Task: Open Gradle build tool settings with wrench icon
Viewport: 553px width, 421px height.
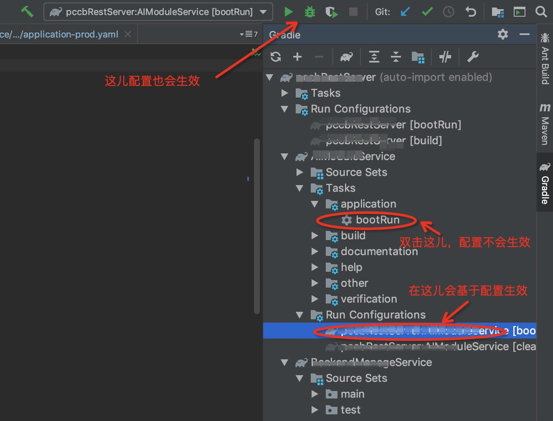Action: pos(473,57)
